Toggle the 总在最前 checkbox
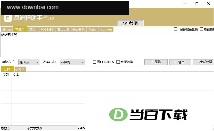This screenshot has width=214, height=131. coord(201,29)
